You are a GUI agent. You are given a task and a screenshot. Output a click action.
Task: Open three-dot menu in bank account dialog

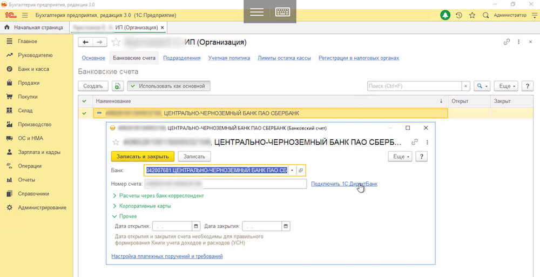[x=427, y=142]
